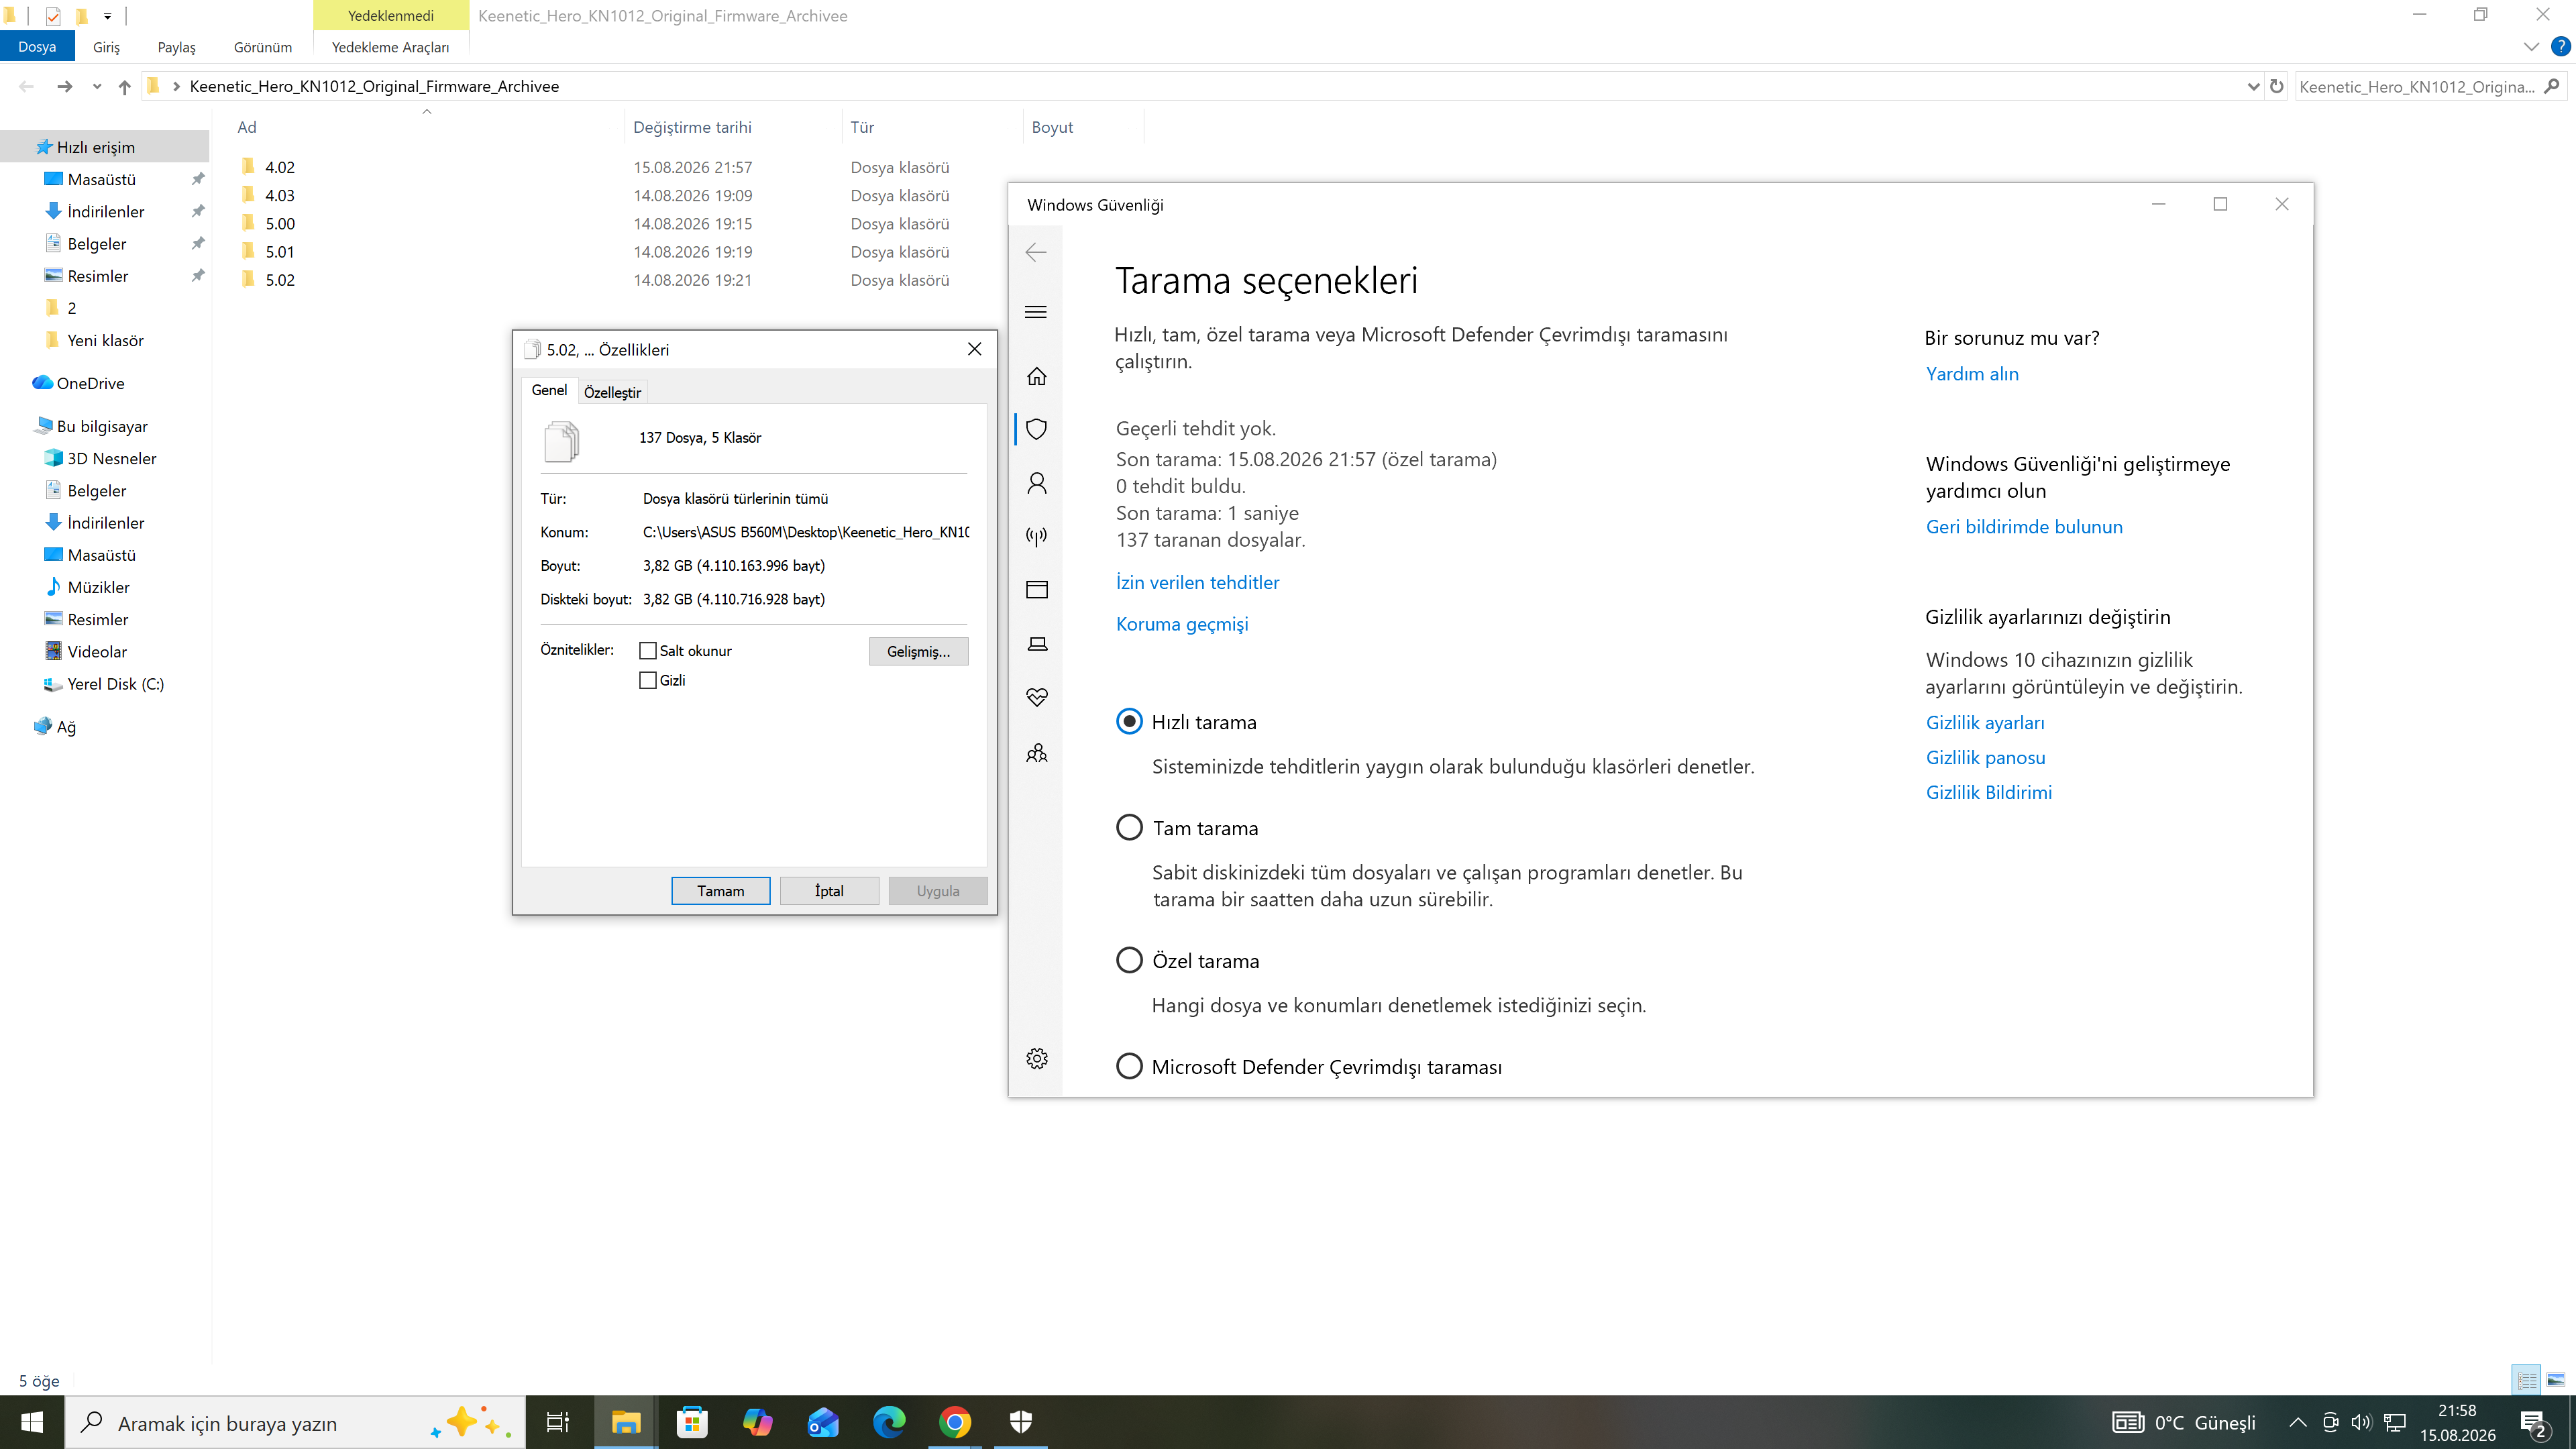
Task: Click the taskbar search box
Action: tap(295, 1423)
